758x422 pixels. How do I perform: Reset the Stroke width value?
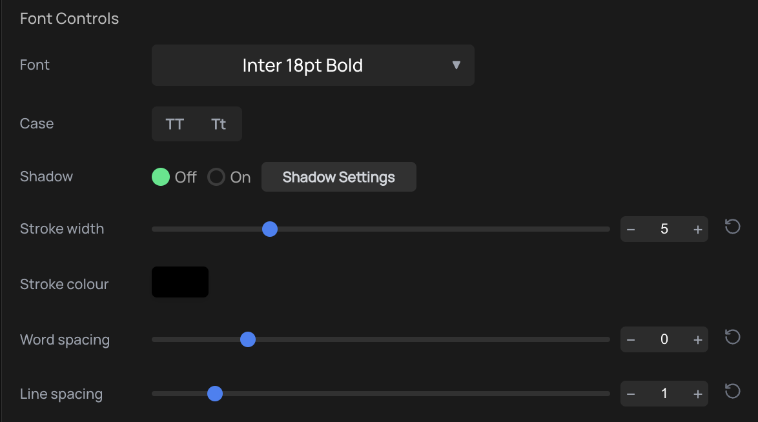[733, 227]
